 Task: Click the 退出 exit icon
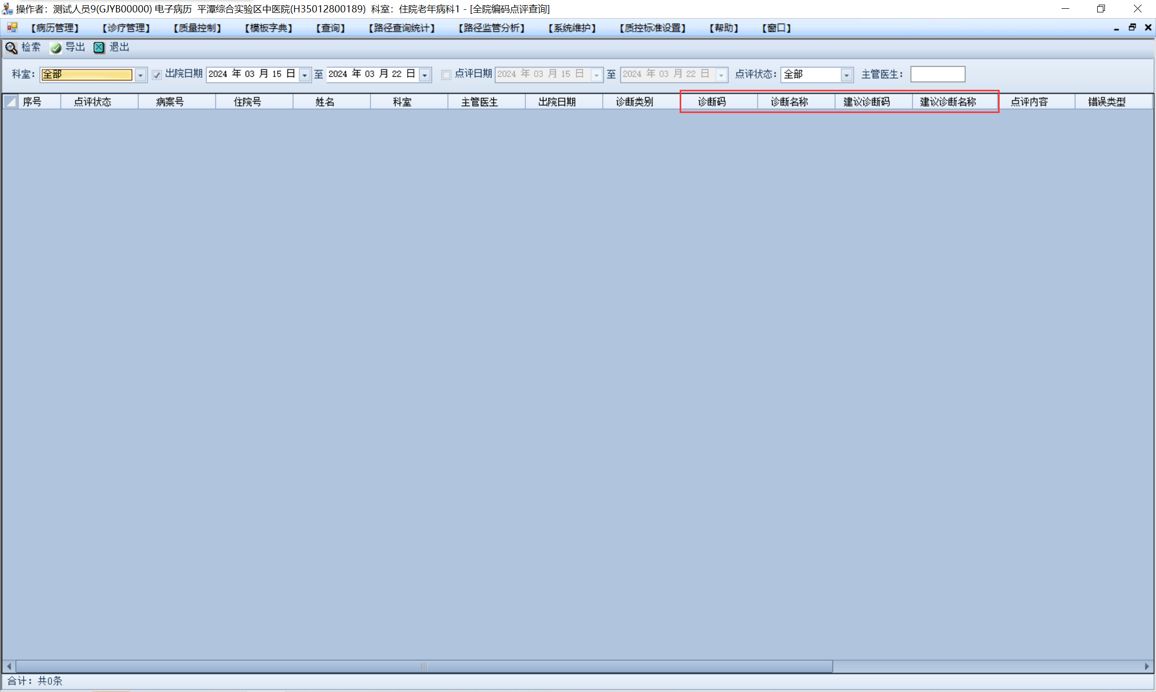99,48
